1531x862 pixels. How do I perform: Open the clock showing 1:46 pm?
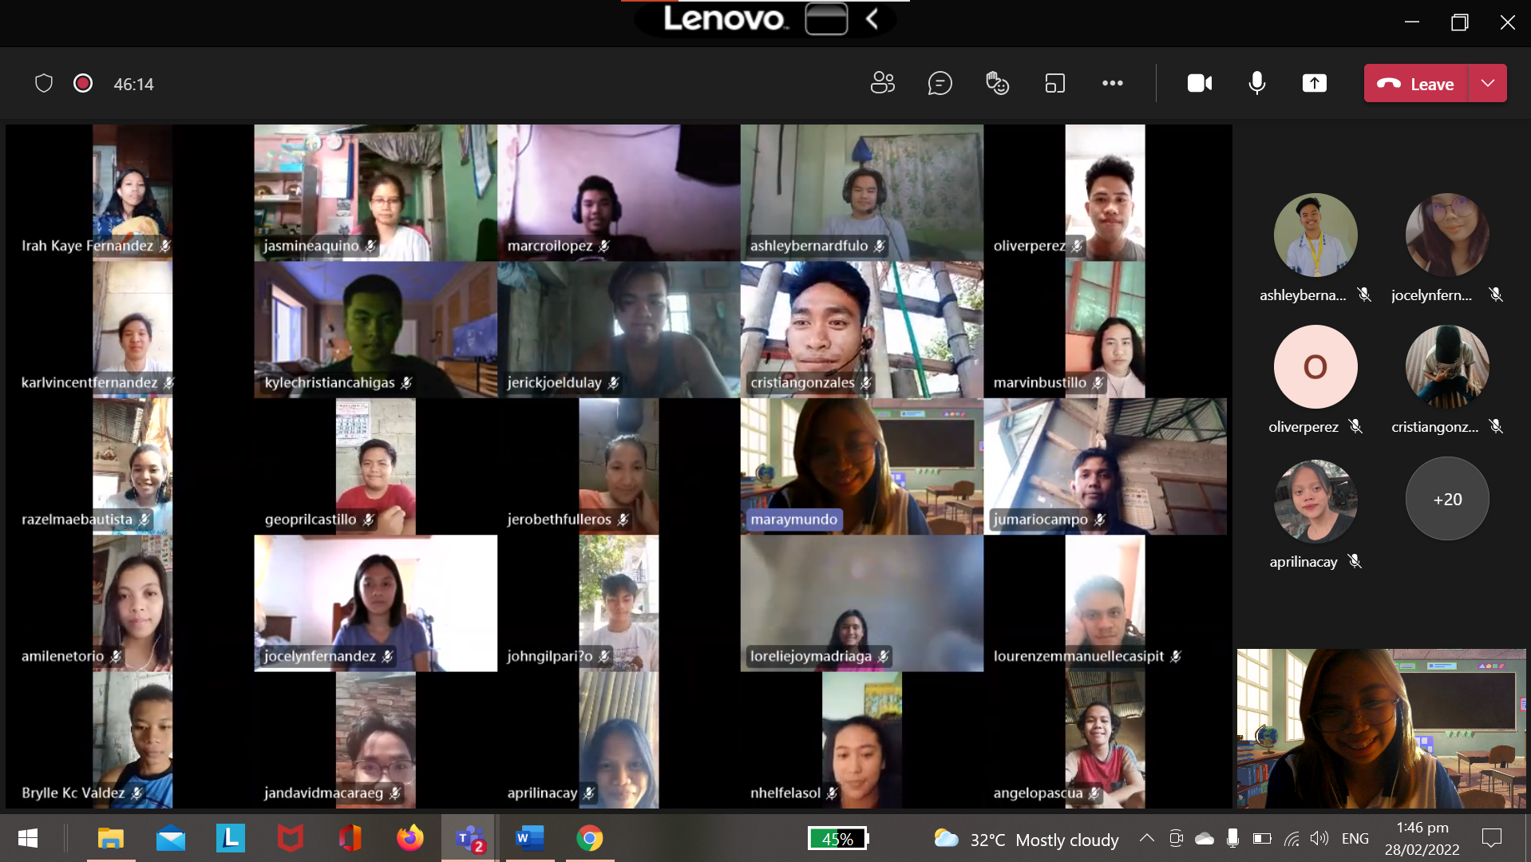tap(1422, 839)
